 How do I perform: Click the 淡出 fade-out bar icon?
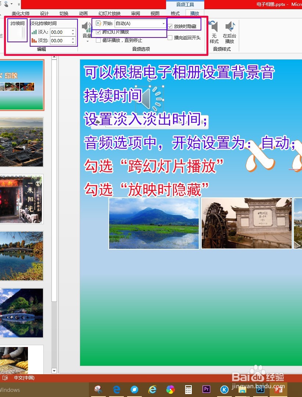tap(34, 40)
